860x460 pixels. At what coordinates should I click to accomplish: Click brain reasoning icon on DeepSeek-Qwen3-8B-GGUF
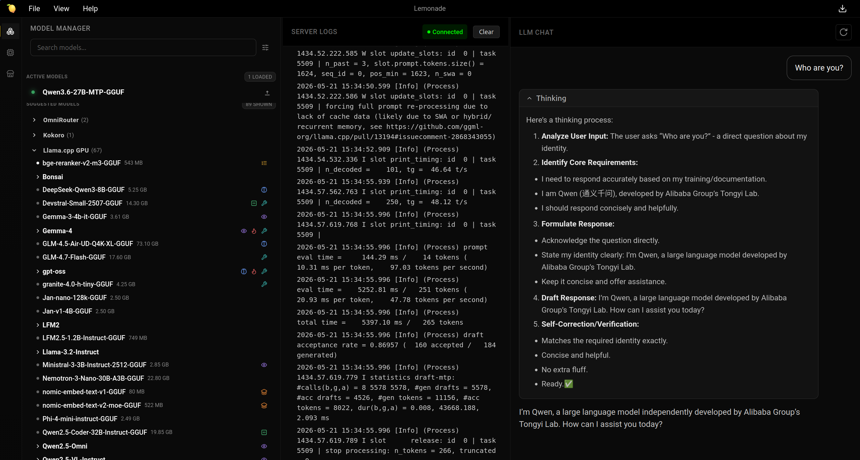pos(264,190)
